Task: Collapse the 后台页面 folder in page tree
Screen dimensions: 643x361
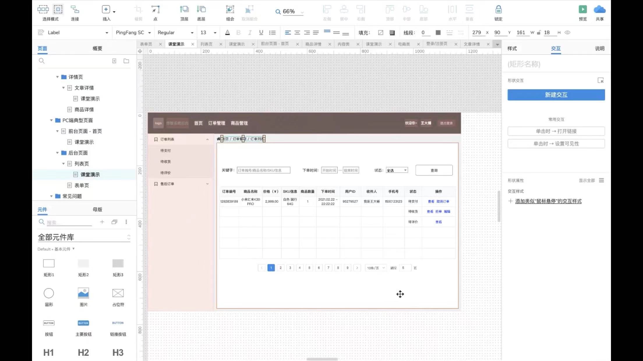Action: [57, 153]
